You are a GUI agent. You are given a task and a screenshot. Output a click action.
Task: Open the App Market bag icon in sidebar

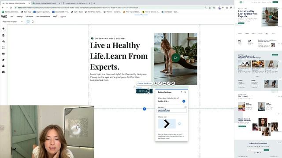point(4,66)
